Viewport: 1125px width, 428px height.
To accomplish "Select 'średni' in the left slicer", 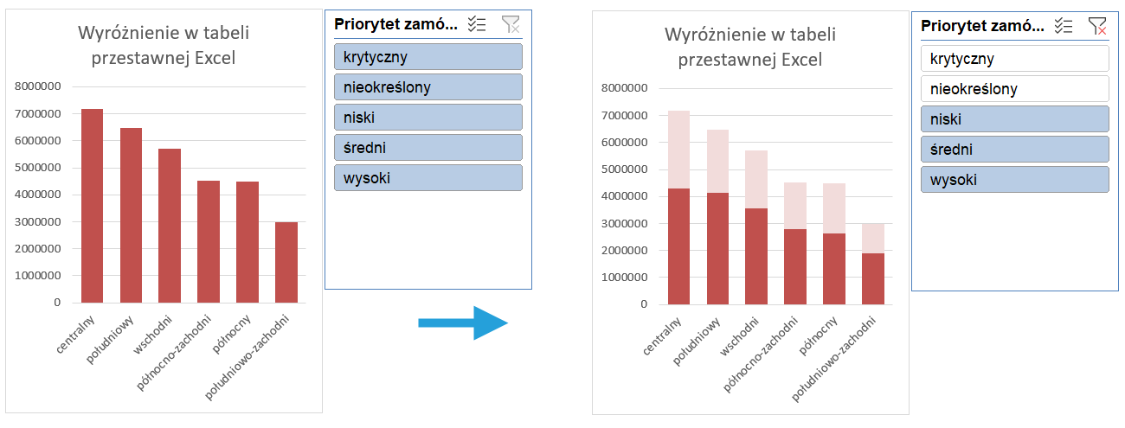I will [427, 148].
